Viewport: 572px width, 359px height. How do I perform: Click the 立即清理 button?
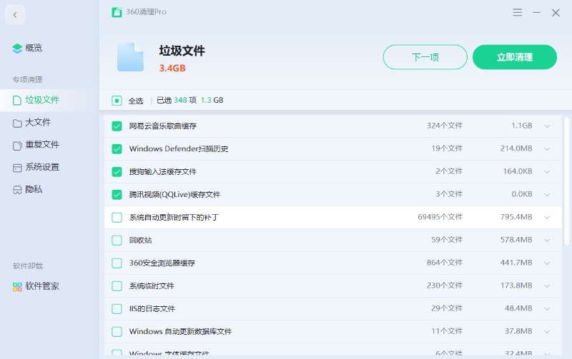click(515, 57)
